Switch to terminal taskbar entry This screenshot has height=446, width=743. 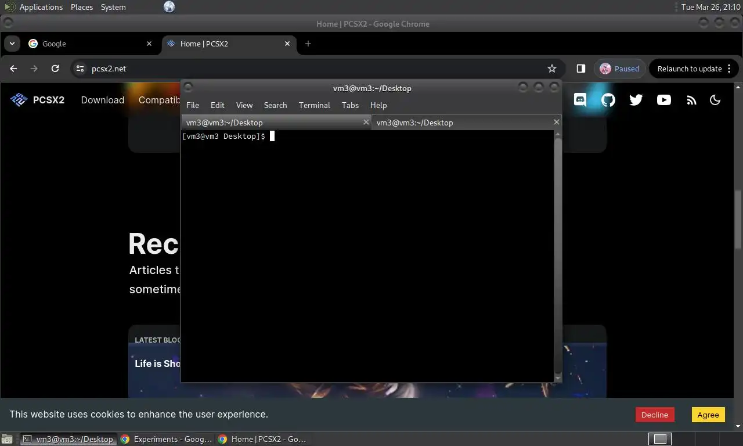coord(68,439)
